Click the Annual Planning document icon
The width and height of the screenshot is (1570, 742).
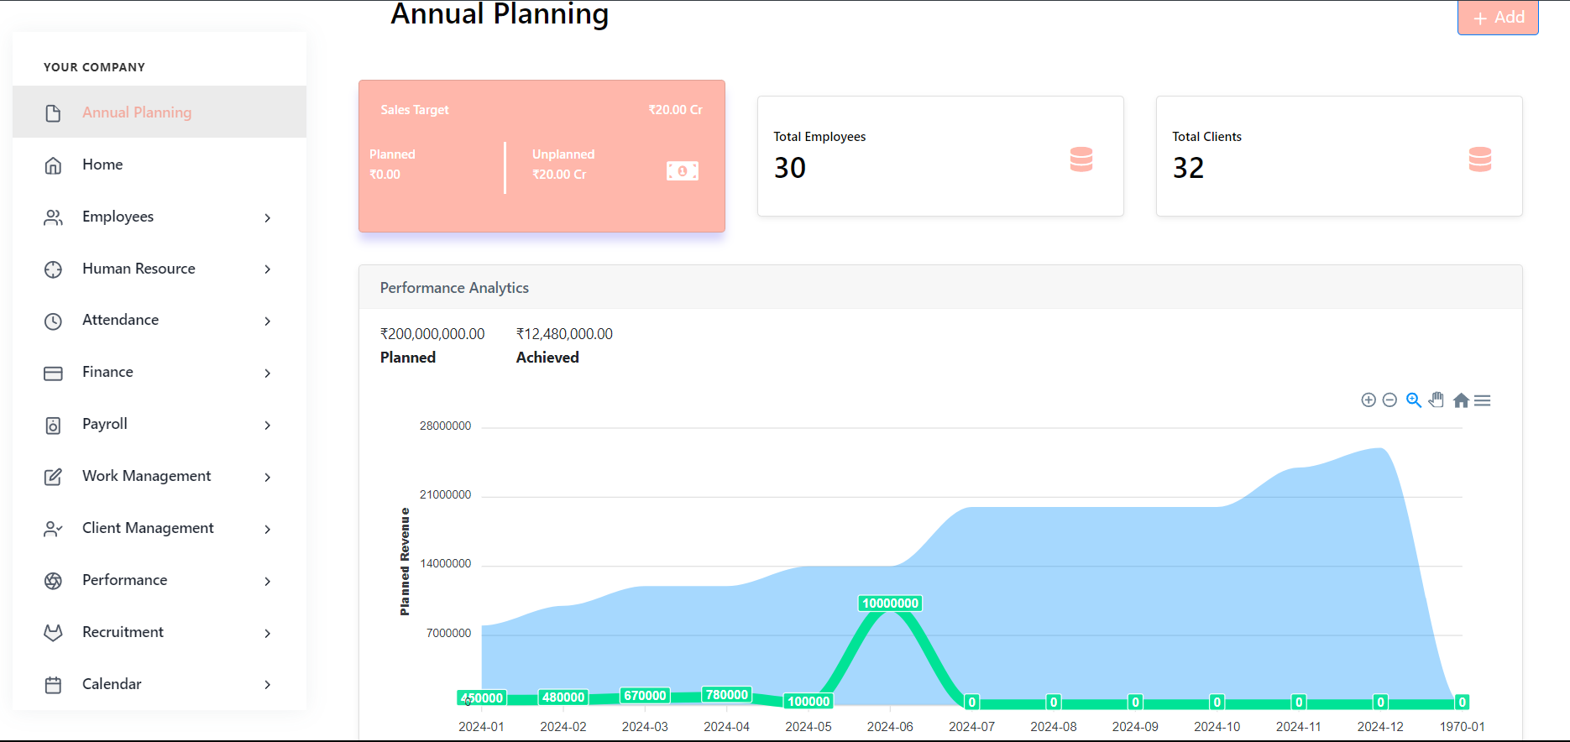(x=53, y=113)
